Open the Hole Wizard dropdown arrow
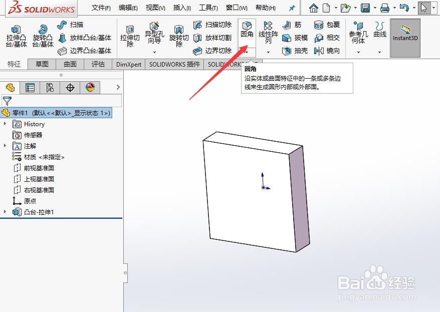The image size is (440, 312). point(154,52)
